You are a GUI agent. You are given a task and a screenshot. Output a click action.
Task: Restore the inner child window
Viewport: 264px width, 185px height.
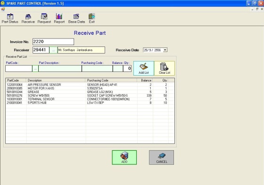[257, 9]
